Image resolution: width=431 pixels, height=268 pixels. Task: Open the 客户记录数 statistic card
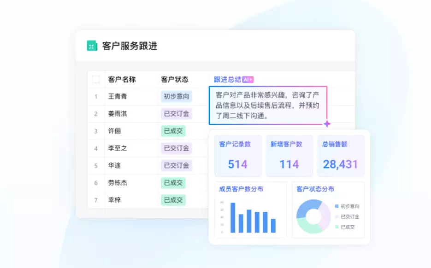pyautogui.click(x=238, y=156)
